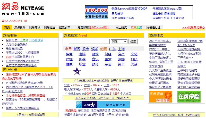Open 广东新增20例本土确诊病例 headline
Screen dimensions: 206x118
tap(103, 81)
